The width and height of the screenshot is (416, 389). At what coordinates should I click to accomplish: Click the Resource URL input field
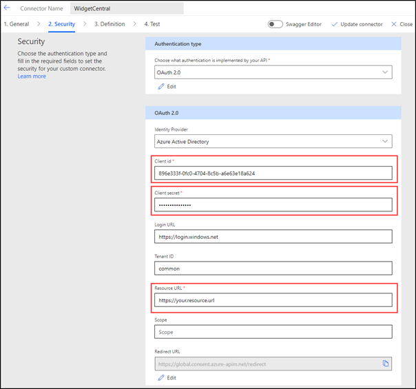[273, 300]
